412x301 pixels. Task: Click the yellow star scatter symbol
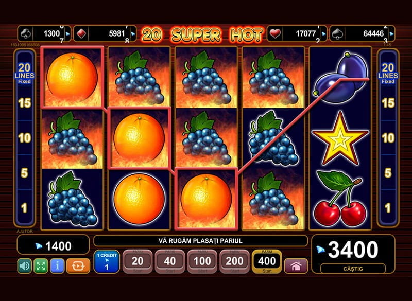pos(340,138)
